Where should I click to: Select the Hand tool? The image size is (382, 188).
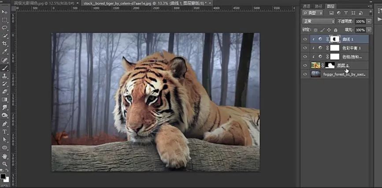click(5, 155)
